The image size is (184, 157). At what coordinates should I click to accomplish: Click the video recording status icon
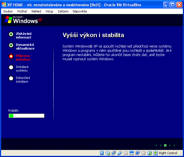click(x=137, y=153)
